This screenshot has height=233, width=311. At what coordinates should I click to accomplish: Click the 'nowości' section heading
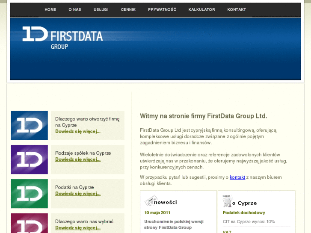pyautogui.click(x=166, y=202)
